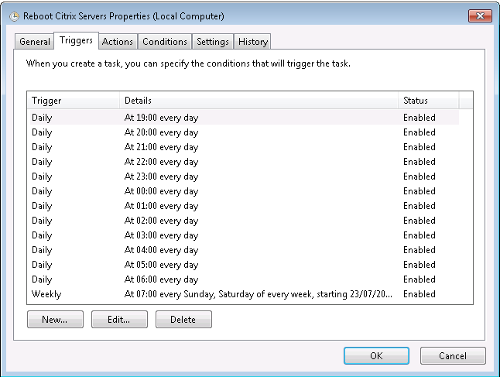
Task: Click the Delete trigger button
Action: (x=183, y=319)
